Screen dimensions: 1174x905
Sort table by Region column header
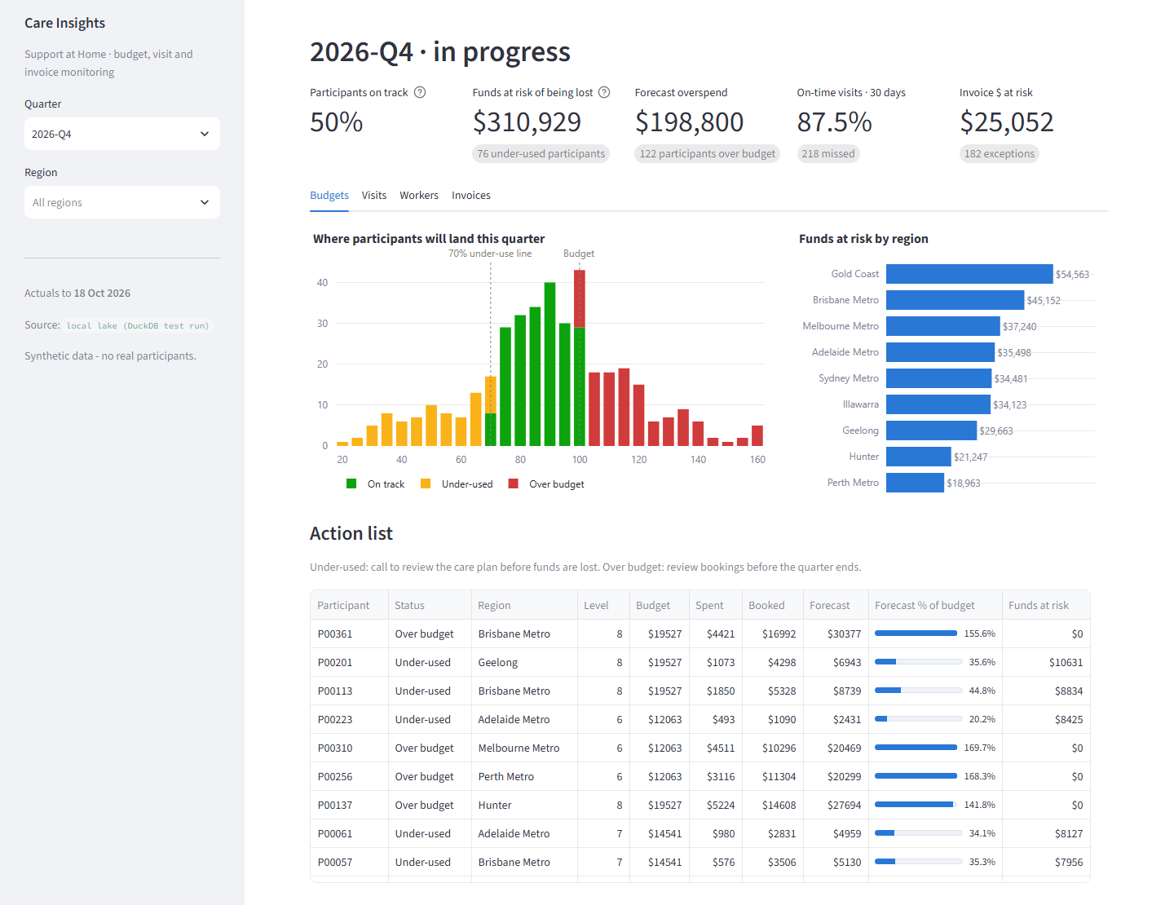click(x=525, y=605)
